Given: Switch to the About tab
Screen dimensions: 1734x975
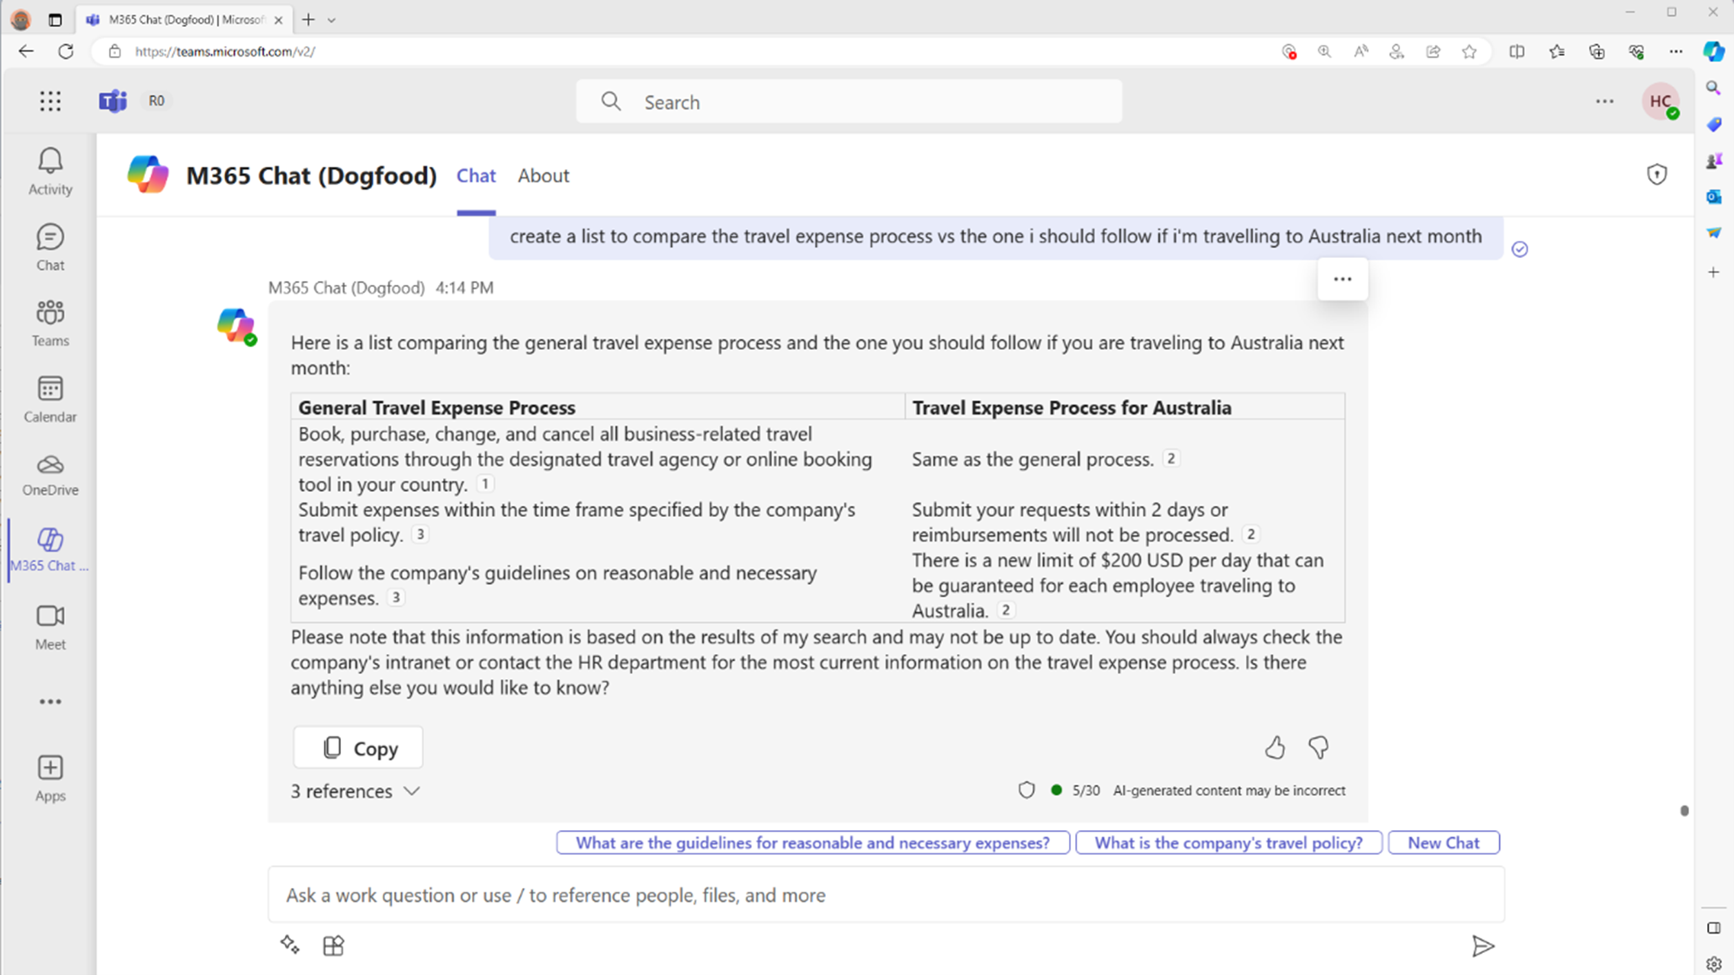Looking at the screenshot, I should point(544,176).
